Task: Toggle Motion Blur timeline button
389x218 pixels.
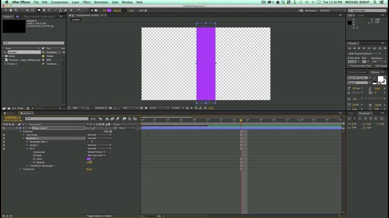Action: [118, 119]
